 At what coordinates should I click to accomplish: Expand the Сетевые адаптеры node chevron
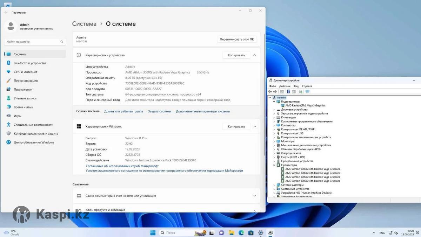274,185
